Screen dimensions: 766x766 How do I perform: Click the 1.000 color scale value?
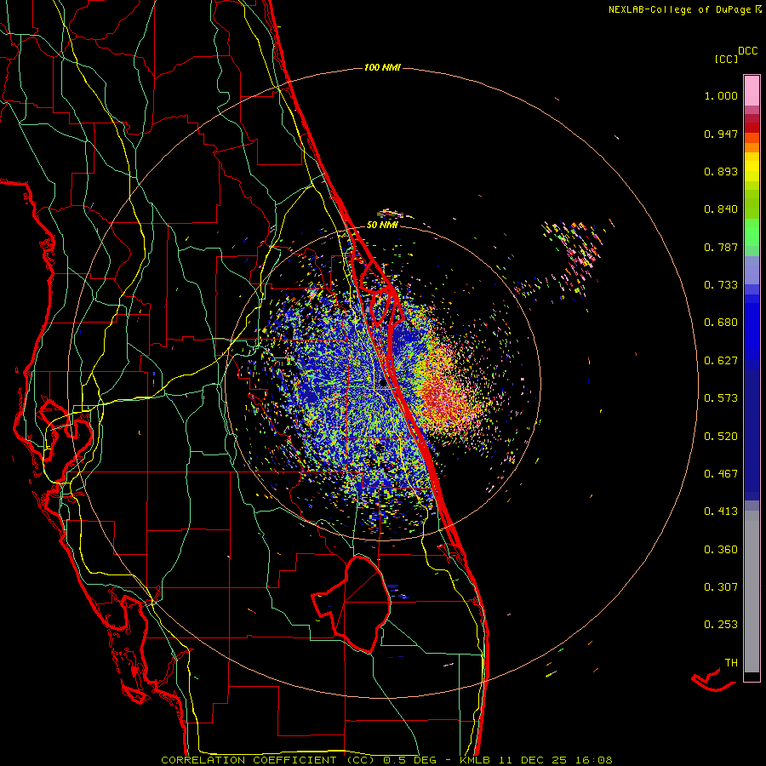(x=721, y=95)
